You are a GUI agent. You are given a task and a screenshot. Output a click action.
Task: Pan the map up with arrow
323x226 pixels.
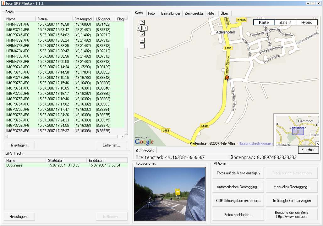tap(142, 23)
